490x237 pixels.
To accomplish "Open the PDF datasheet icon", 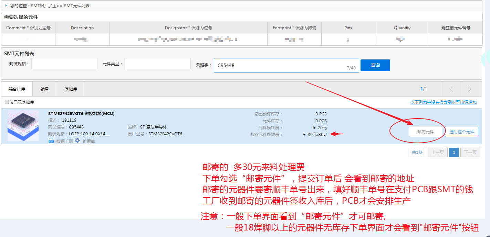I will point(51,140).
